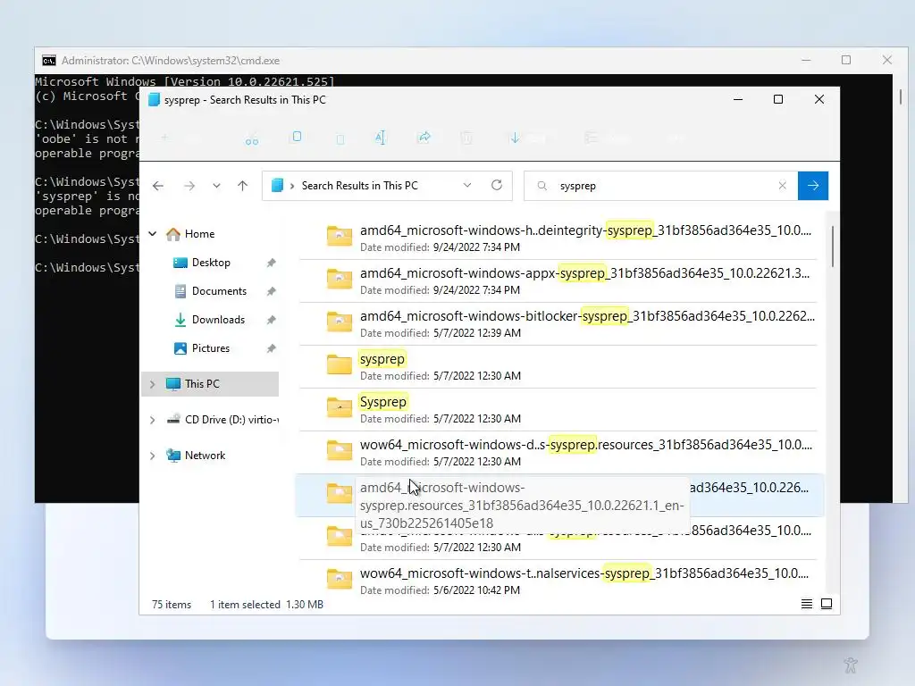Click the pin icon beside Downloads
The width and height of the screenshot is (915, 686).
point(272,320)
